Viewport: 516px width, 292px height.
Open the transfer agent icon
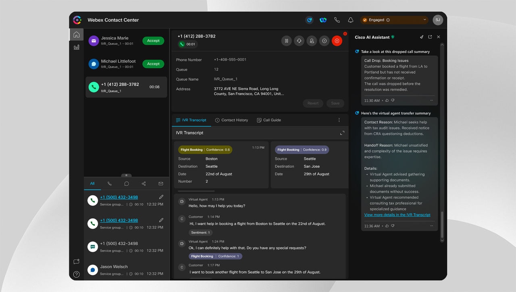click(x=312, y=41)
